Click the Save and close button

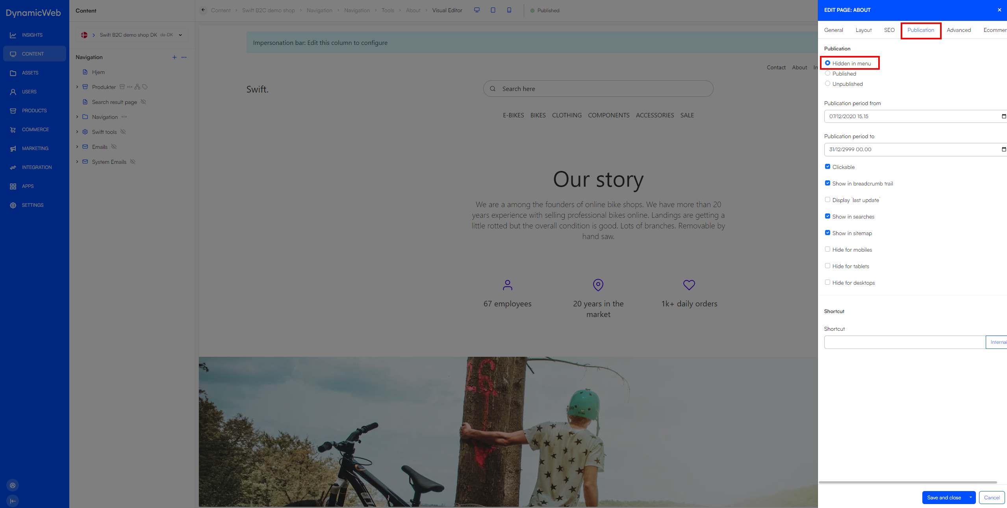click(x=944, y=497)
